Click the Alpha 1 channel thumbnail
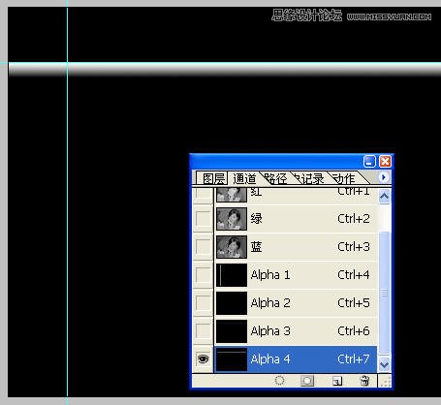Viewport: 441px width, 405px height. coord(232,275)
